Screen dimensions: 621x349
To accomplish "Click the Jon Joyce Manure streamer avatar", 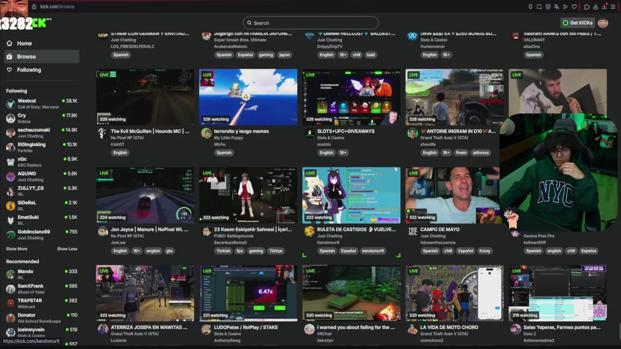I will (x=103, y=232).
